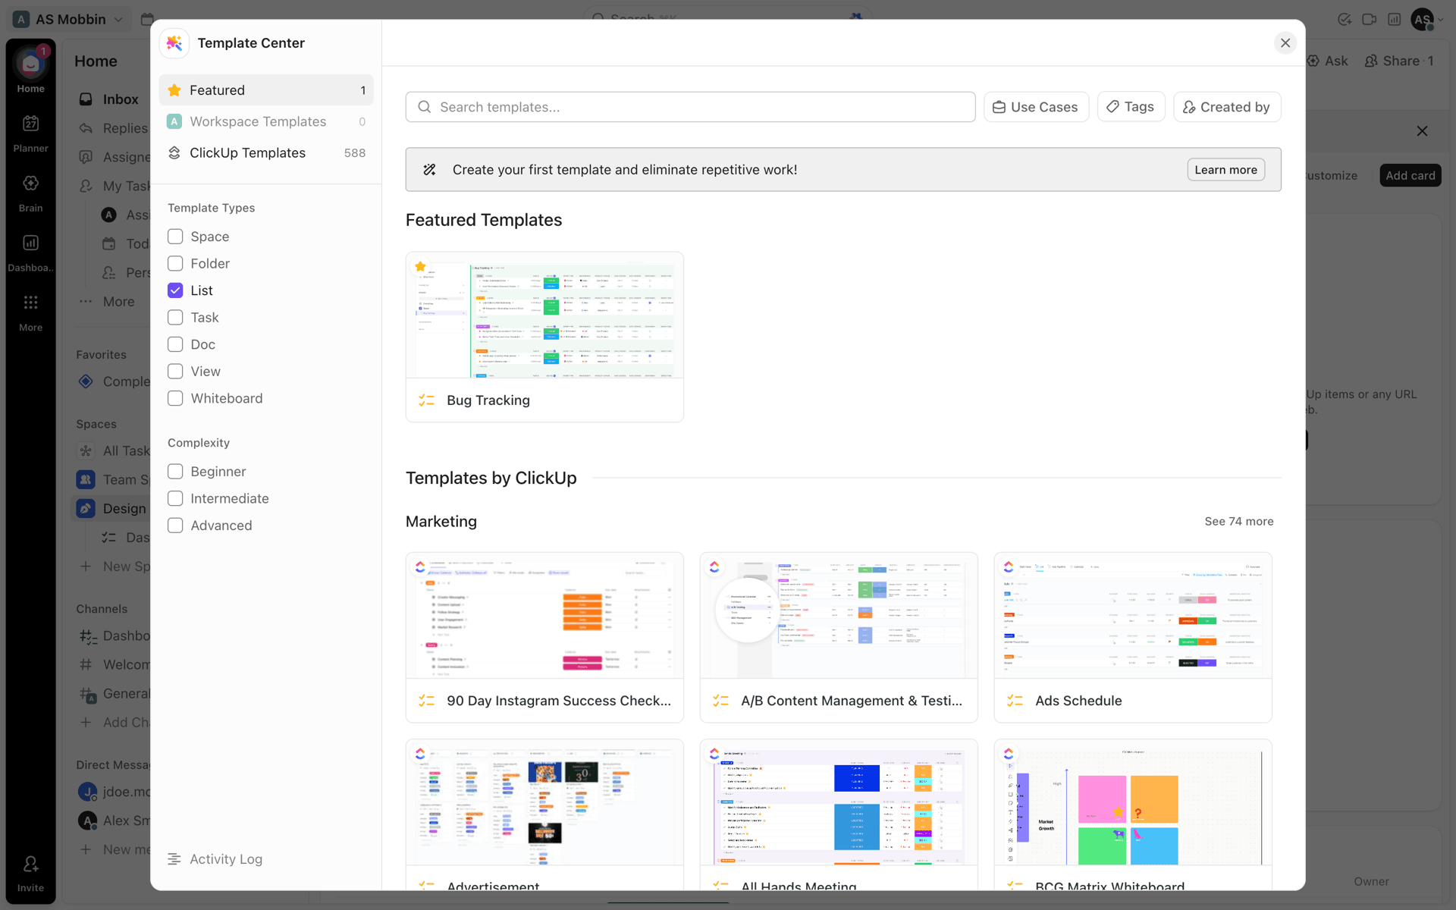Screen dimensions: 1456x910
Task: Close the Template Center dialog
Action: pos(1285,43)
